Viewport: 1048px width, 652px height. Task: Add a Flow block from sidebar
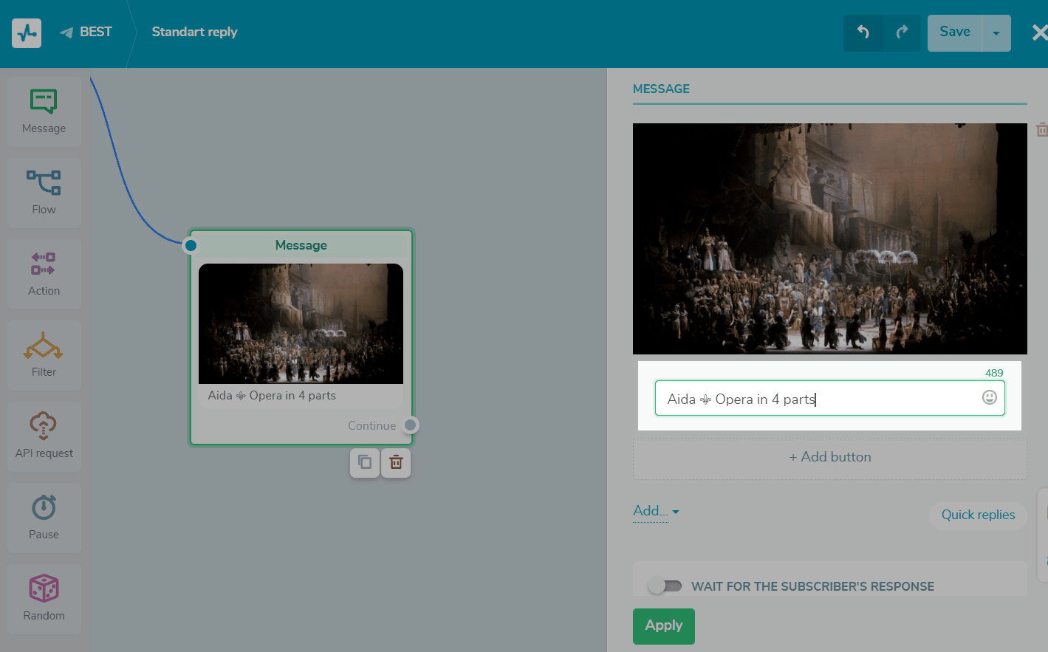point(44,193)
